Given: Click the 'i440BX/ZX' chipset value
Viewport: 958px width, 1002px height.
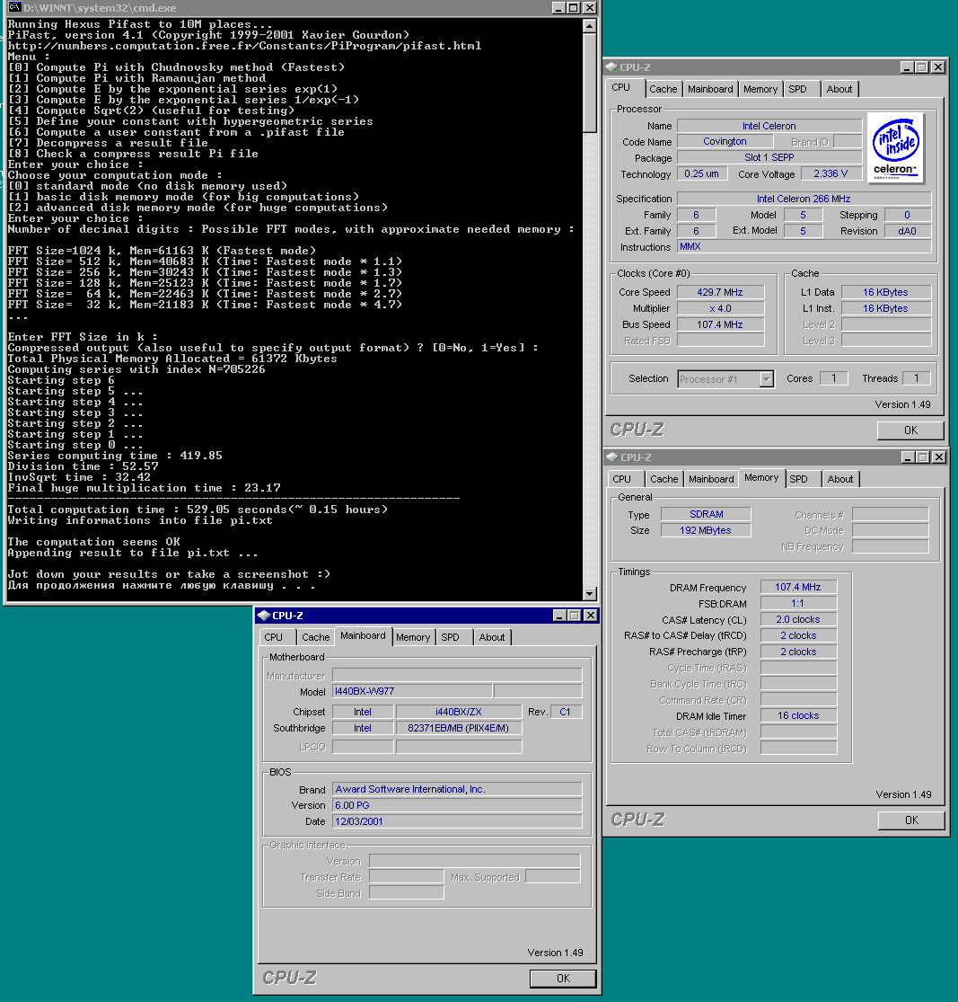Looking at the screenshot, I should (459, 712).
